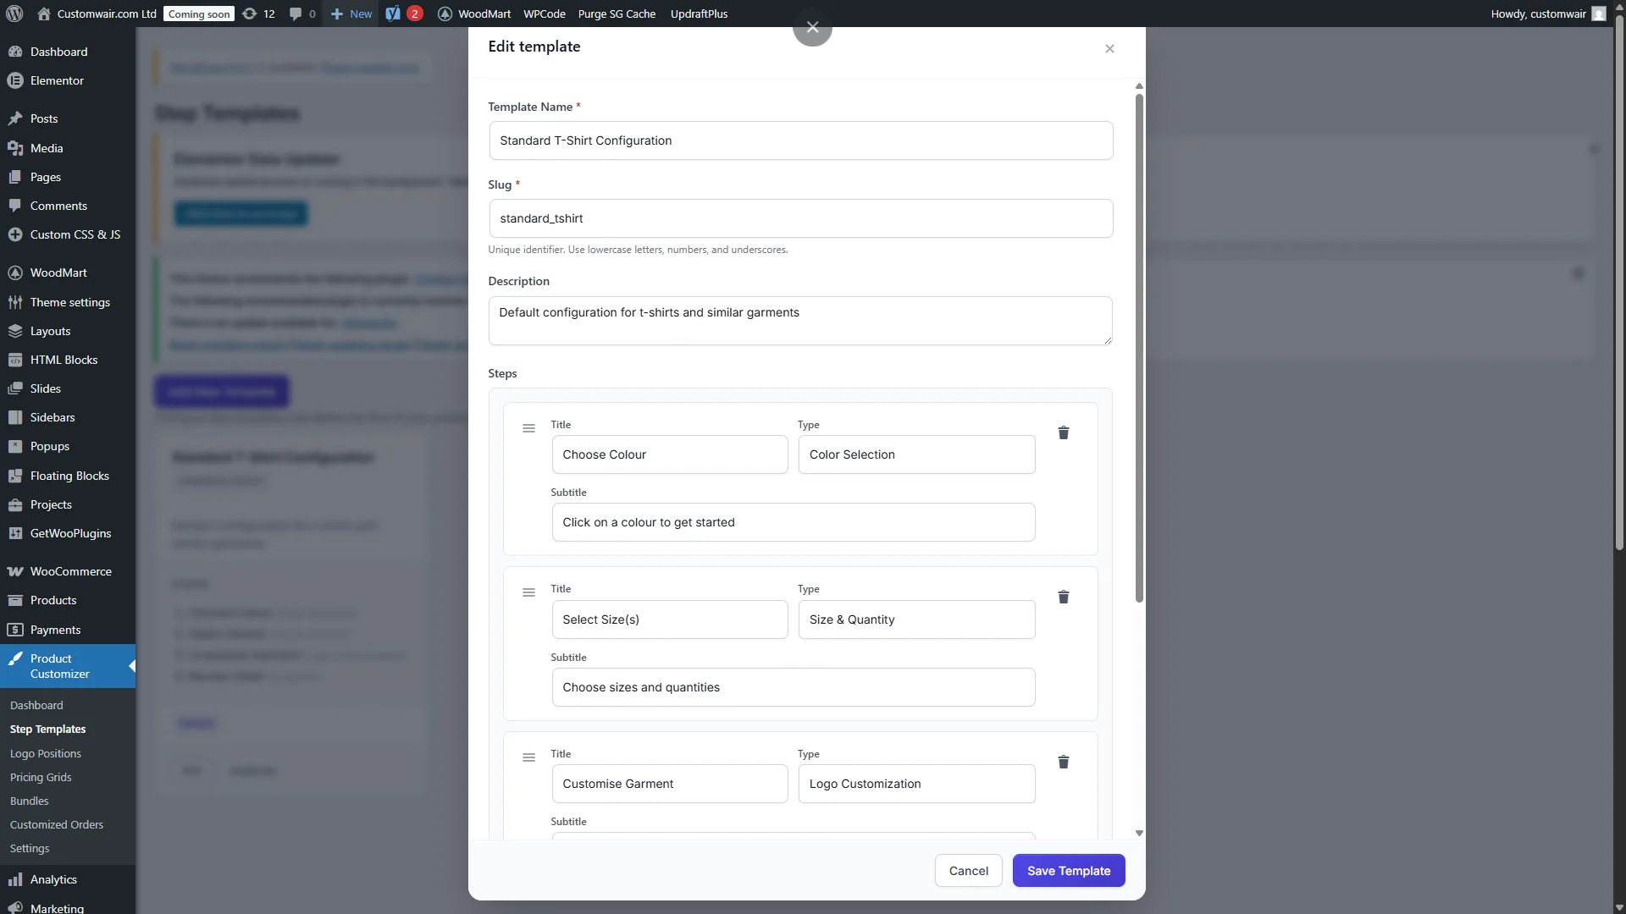This screenshot has width=1626, height=914.
Task: Open Customwair.com Ltd site menu
Action: pyautogui.click(x=97, y=14)
